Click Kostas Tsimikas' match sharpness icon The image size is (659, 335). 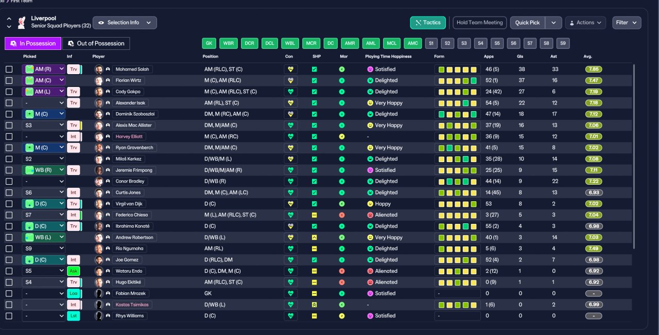pyautogui.click(x=314, y=305)
